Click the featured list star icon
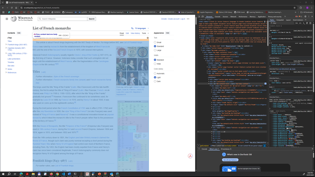Viewport: 315px width, 177px height. [x=148, y=38]
